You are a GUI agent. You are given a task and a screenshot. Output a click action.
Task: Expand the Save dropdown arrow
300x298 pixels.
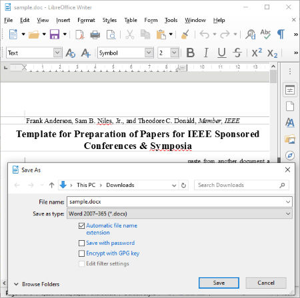pos(65,35)
